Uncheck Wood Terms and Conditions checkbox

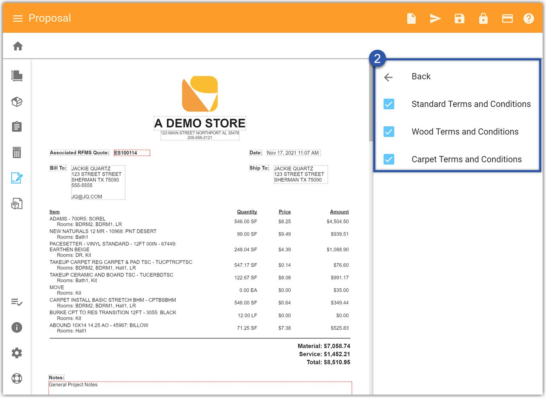389,132
